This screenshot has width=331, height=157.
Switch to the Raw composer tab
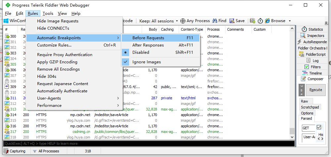click(305, 101)
